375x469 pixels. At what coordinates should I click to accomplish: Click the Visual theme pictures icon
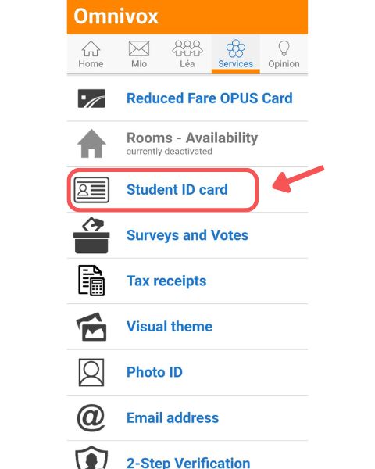(91, 327)
